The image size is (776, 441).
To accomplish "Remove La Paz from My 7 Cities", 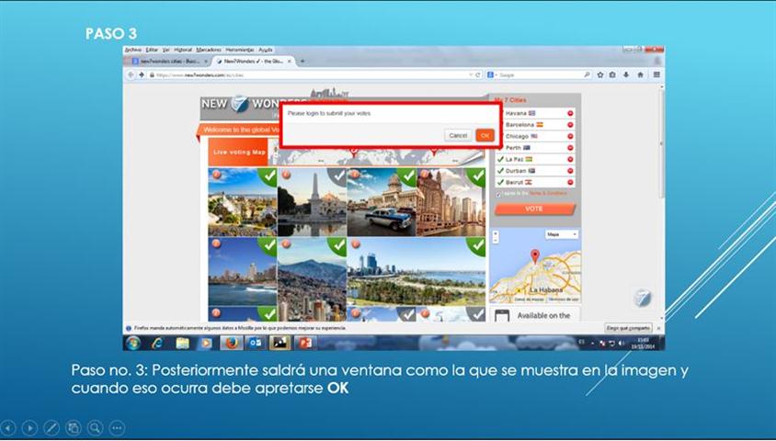I will point(570,159).
